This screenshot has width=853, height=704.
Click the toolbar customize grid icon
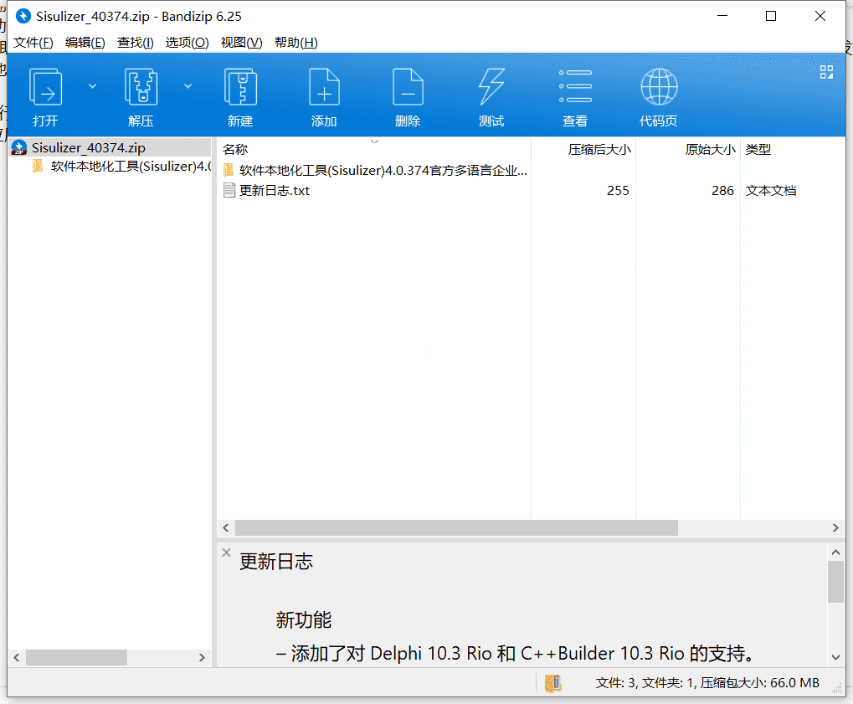(826, 72)
